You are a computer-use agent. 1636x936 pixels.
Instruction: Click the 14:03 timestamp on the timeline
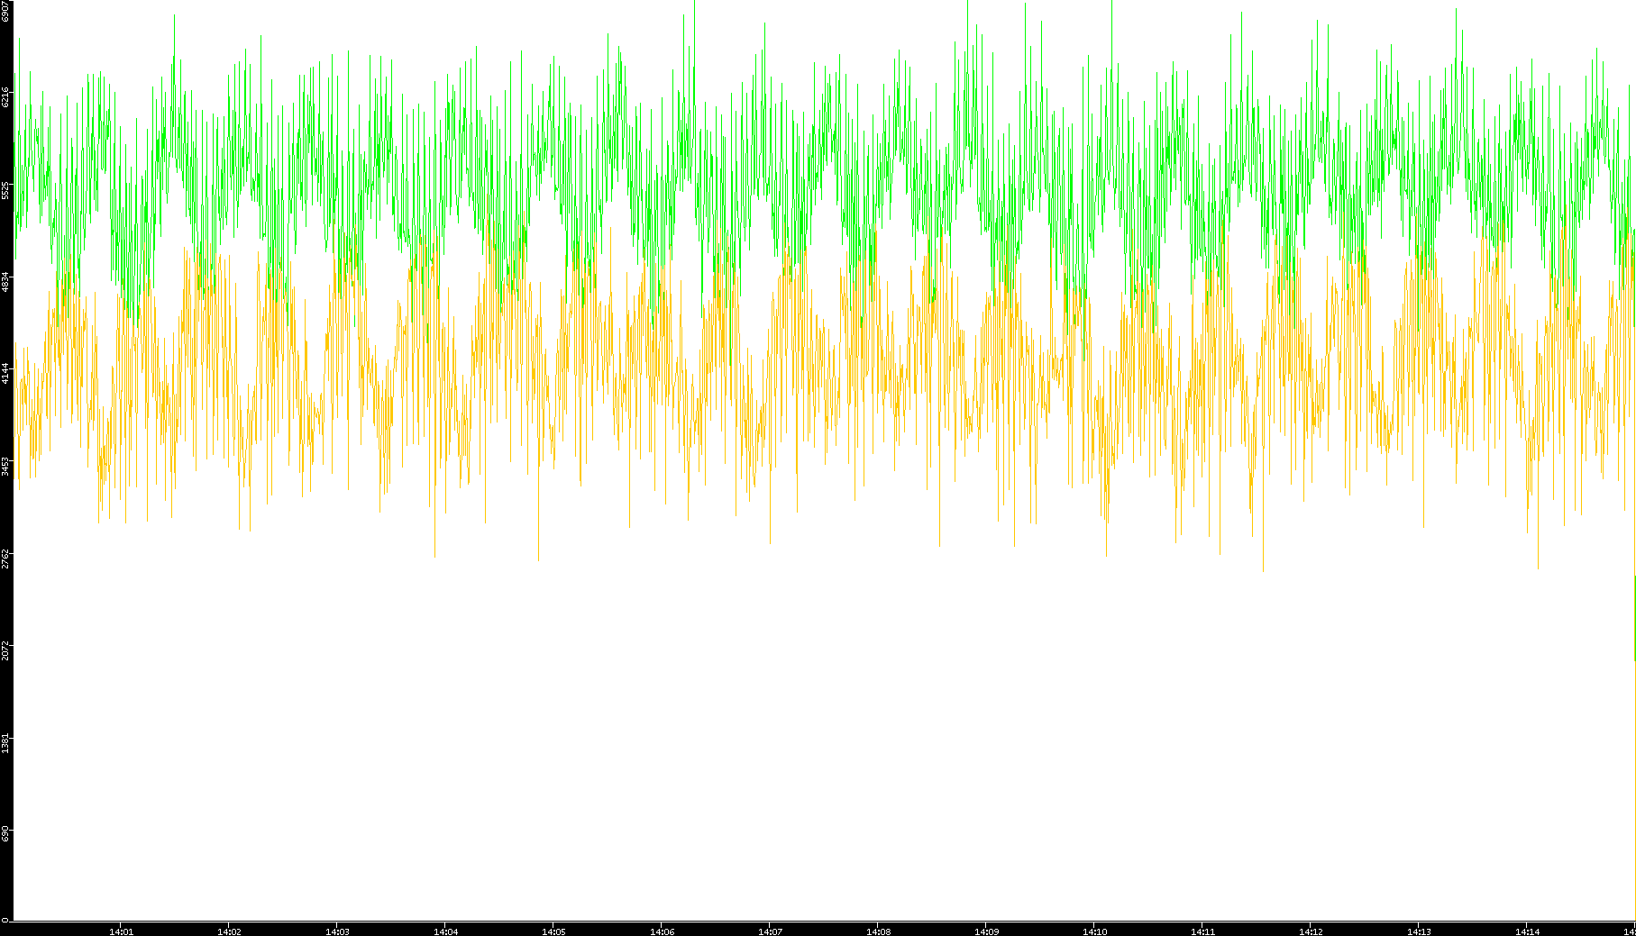coord(337,931)
